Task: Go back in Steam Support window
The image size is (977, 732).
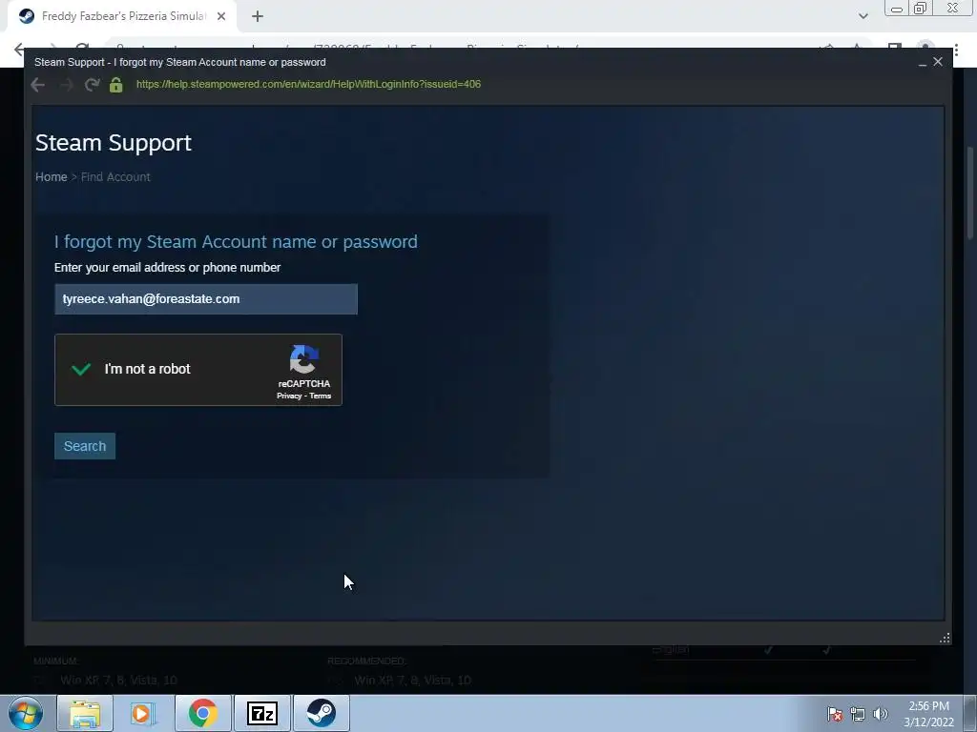Action: click(x=37, y=85)
